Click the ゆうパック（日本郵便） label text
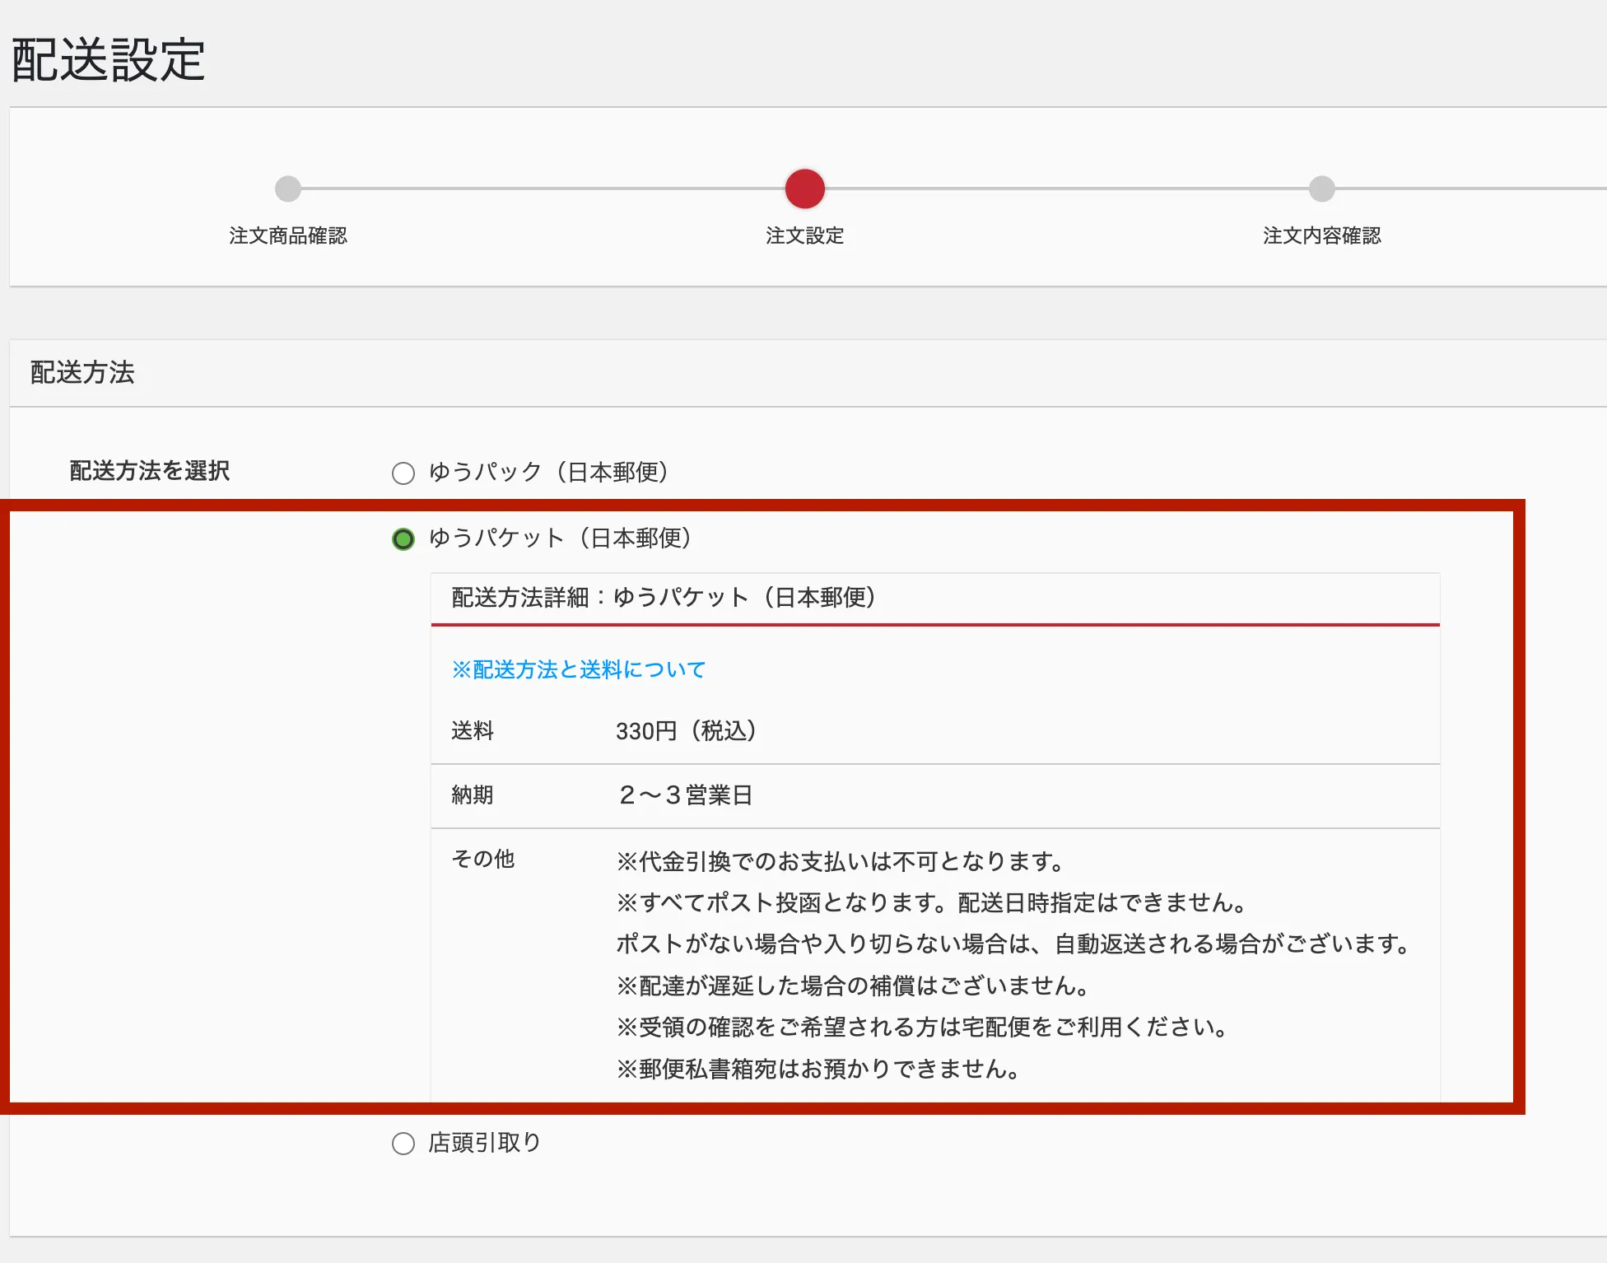Viewport: 1607px width, 1263px height. tap(548, 472)
